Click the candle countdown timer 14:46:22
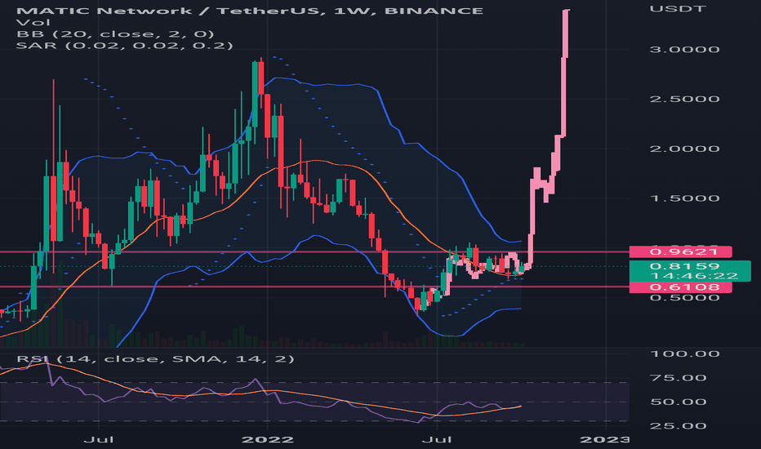The width and height of the screenshot is (761, 449). point(693,276)
